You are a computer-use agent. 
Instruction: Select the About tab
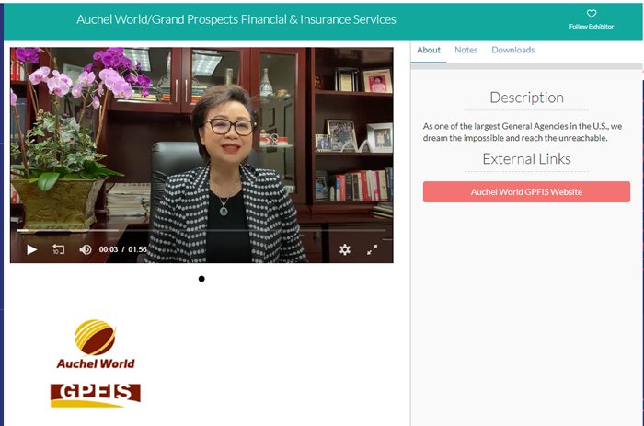coord(429,50)
